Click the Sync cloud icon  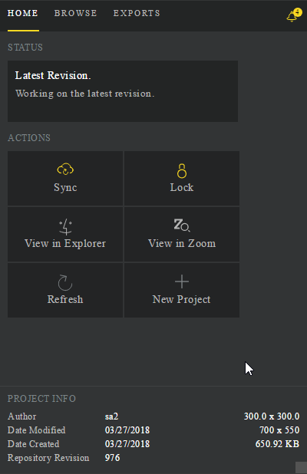pos(65,170)
